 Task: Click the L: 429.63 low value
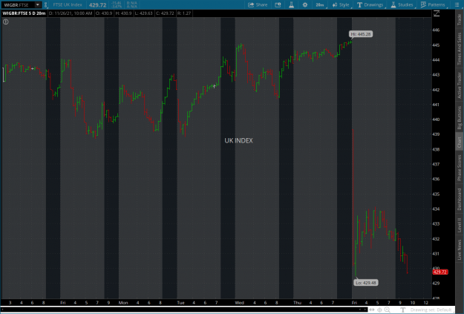point(143,13)
